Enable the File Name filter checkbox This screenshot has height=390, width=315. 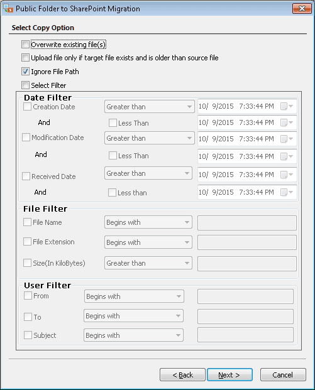(x=27, y=222)
